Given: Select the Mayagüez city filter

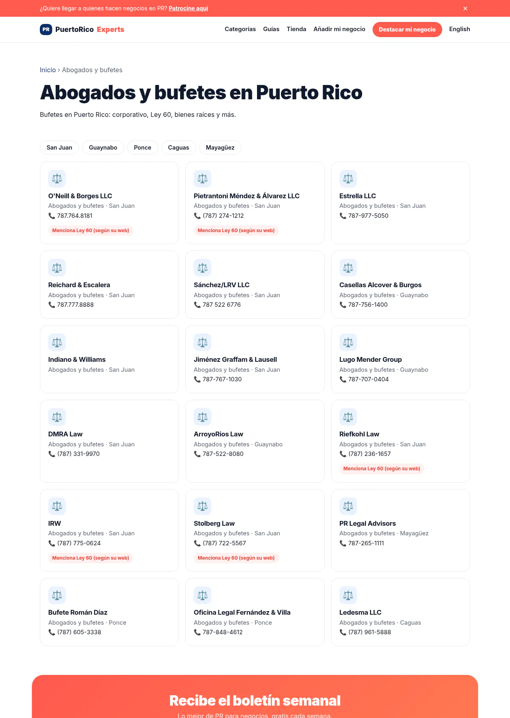Looking at the screenshot, I should 220,148.
